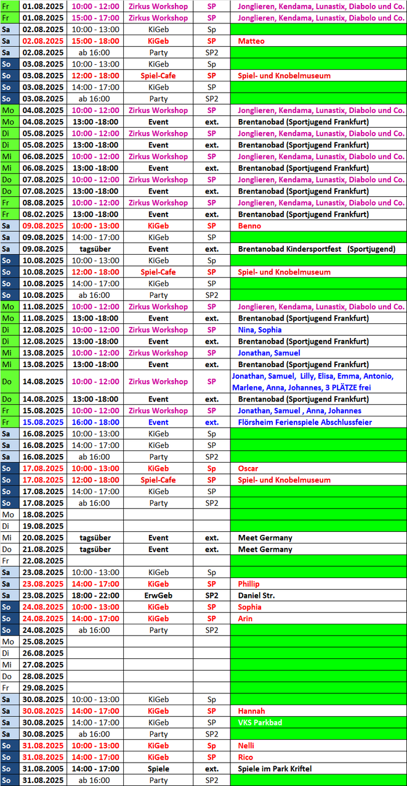Click the date 28.08.2025
The height and width of the screenshot is (786, 407).
42,676
